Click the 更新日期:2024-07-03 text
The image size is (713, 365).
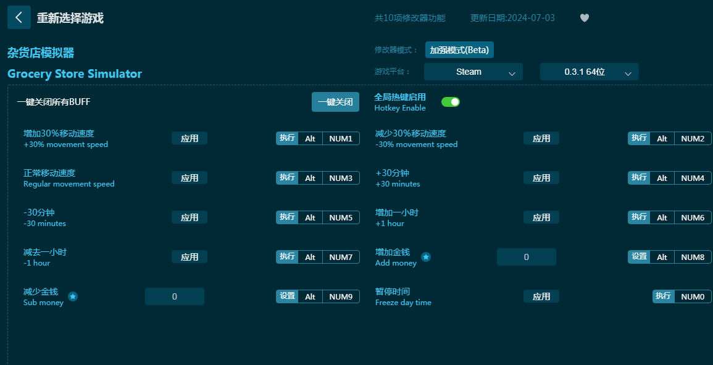point(512,18)
